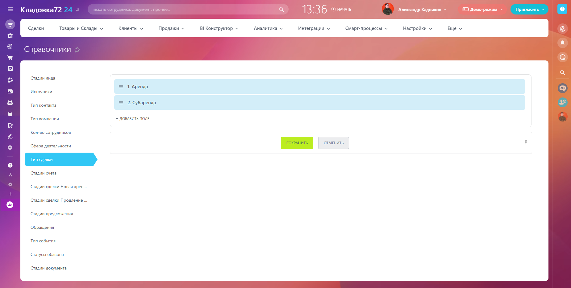This screenshot has height=288, width=571.
Task: Click the ОТМЕНИТЬ button
Action: (x=334, y=143)
